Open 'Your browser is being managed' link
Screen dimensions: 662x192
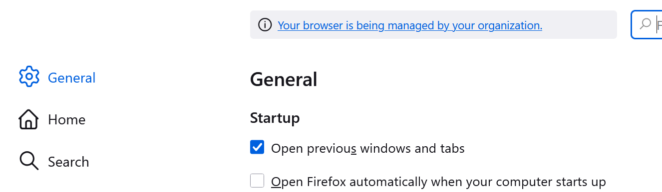point(410,25)
